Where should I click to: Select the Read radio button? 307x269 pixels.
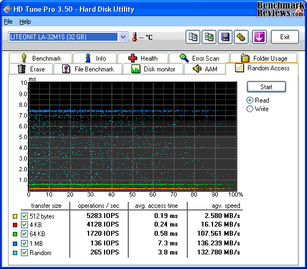(x=250, y=100)
